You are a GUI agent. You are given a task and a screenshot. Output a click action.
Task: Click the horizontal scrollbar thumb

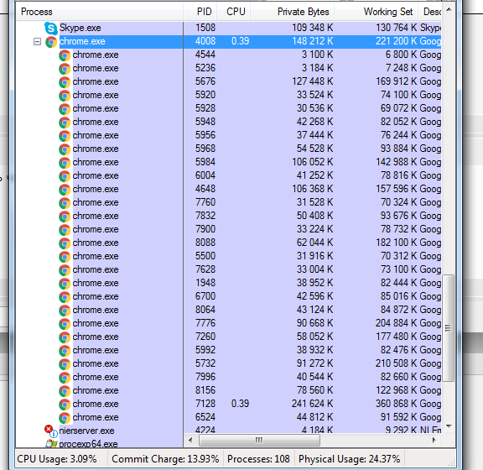click(x=259, y=440)
